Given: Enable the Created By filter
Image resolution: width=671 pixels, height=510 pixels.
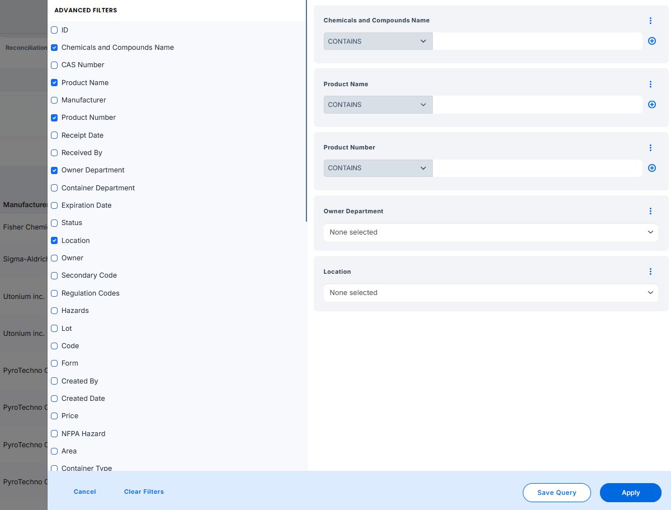Looking at the screenshot, I should 54,381.
